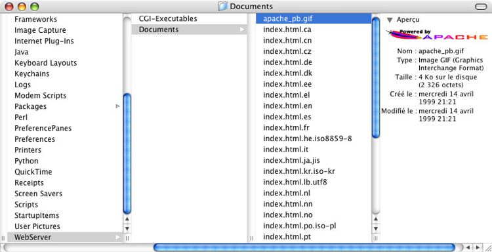Collapse the Aperçu disclosure triangle
Screen dimensions: 492x252
point(390,20)
